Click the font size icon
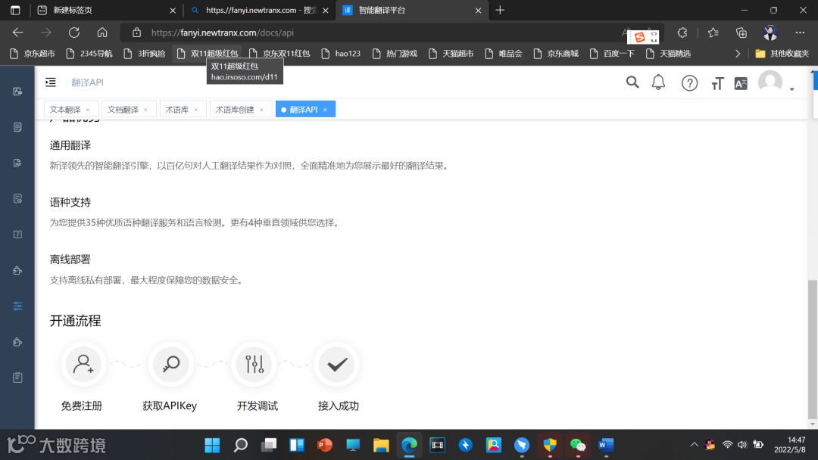 (717, 83)
